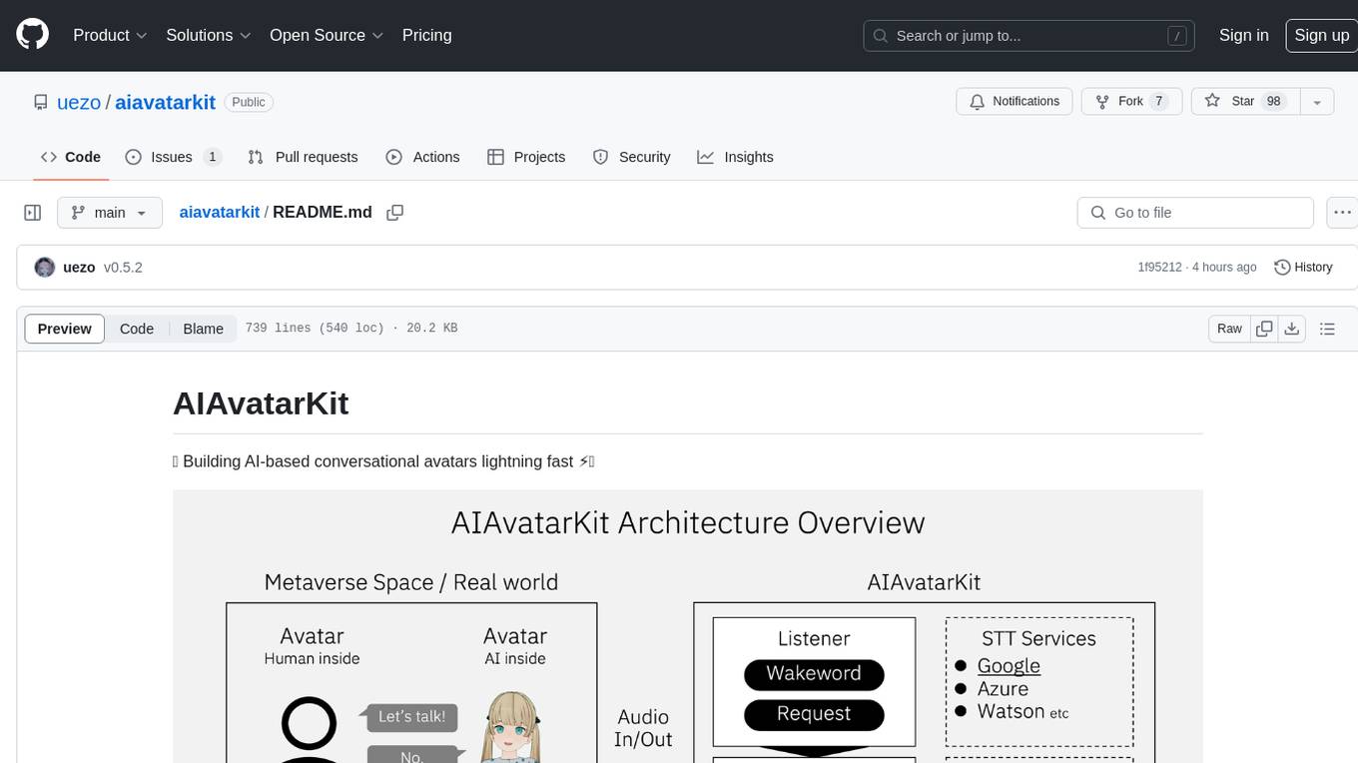Expand the file tree side panel
The height and width of the screenshot is (763, 1358).
pos(33,213)
